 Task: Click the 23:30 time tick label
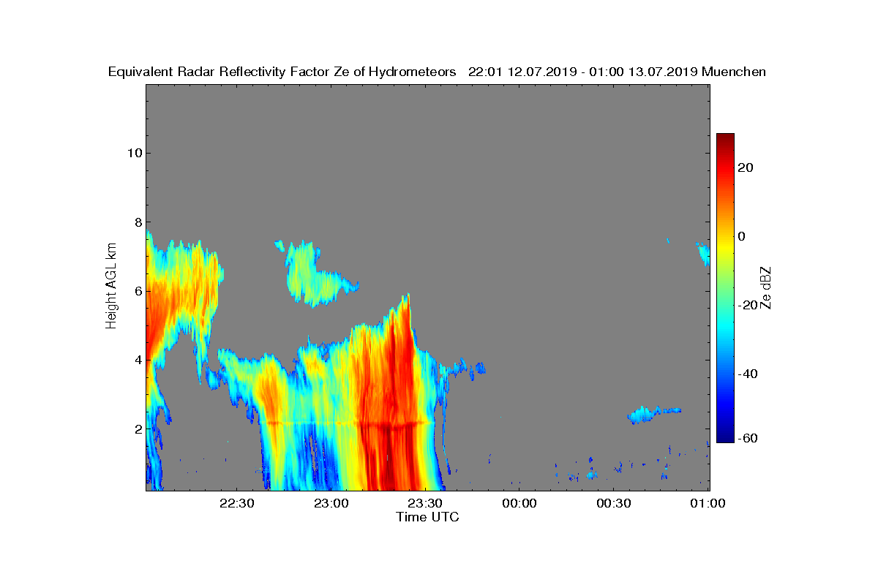[x=425, y=503]
